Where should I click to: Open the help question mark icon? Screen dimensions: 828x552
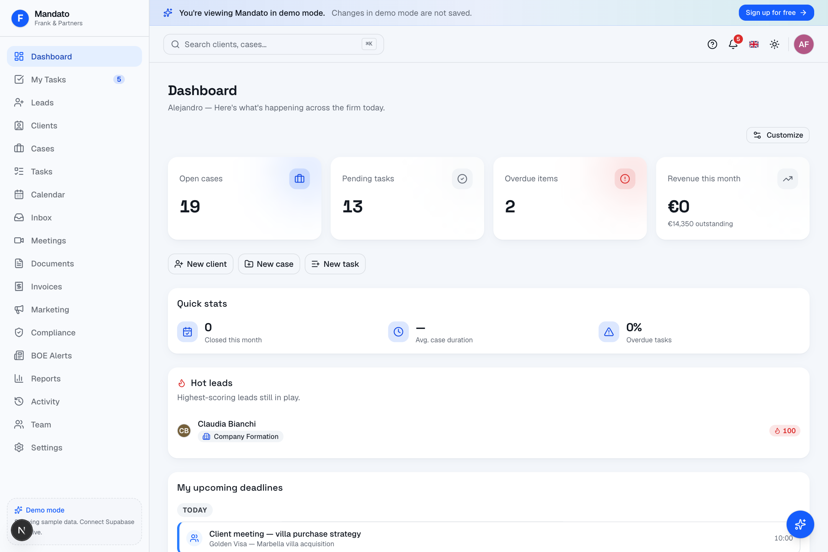click(712, 44)
